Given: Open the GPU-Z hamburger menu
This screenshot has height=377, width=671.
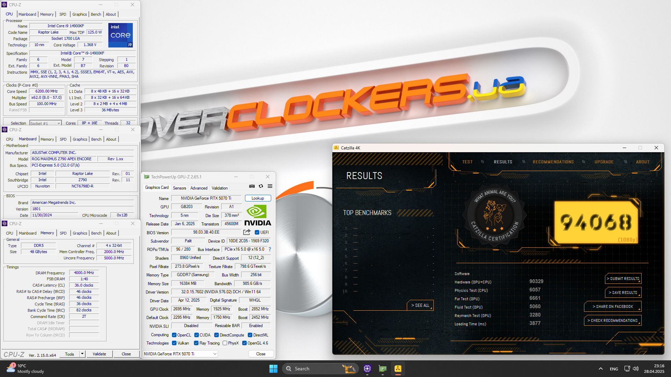Looking at the screenshot, I should coord(270,186).
